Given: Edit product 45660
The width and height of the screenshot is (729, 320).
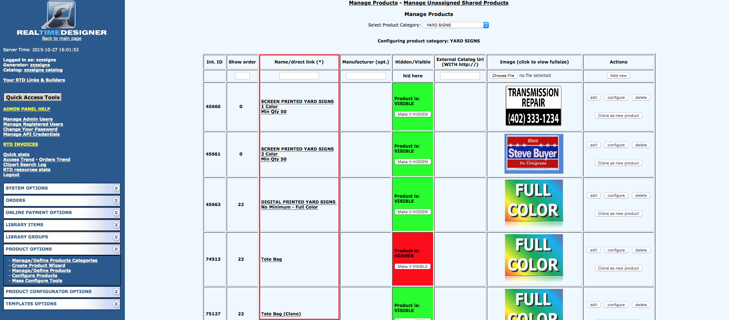Looking at the screenshot, I should point(594,98).
